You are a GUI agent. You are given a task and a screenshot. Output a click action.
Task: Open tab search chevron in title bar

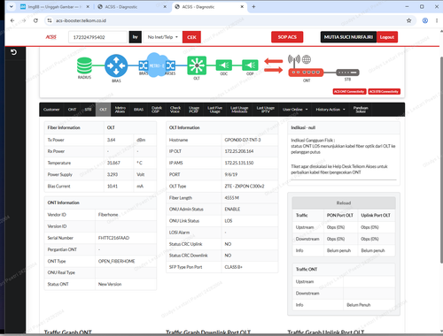click(x=12, y=6)
